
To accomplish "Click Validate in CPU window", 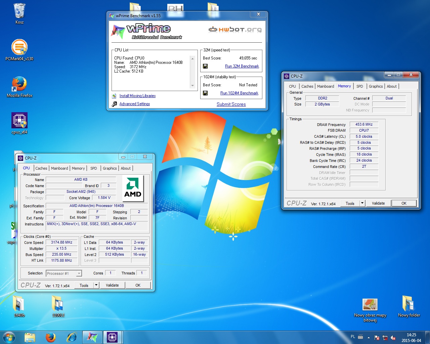I will pos(112,285).
